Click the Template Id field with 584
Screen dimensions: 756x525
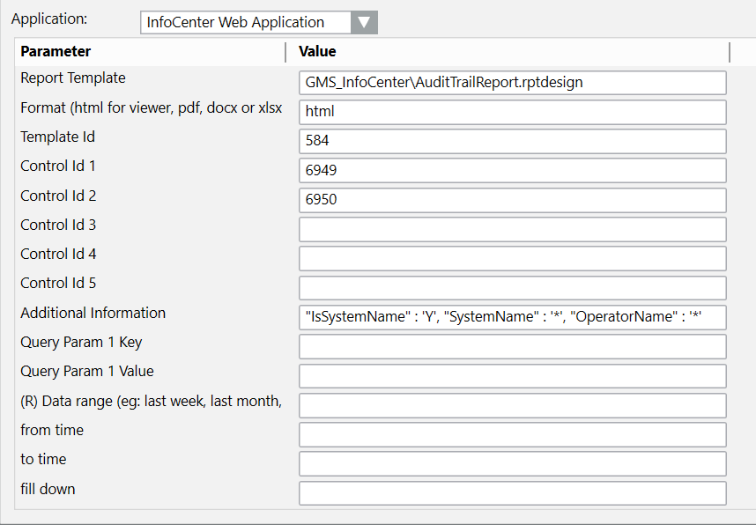(x=512, y=141)
